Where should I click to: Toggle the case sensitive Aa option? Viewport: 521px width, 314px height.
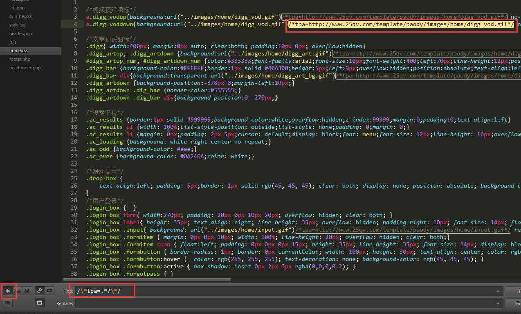click(x=18, y=291)
